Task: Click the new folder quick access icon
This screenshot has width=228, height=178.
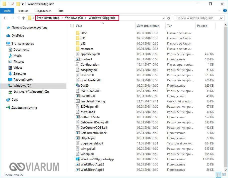Action: point(18,4)
